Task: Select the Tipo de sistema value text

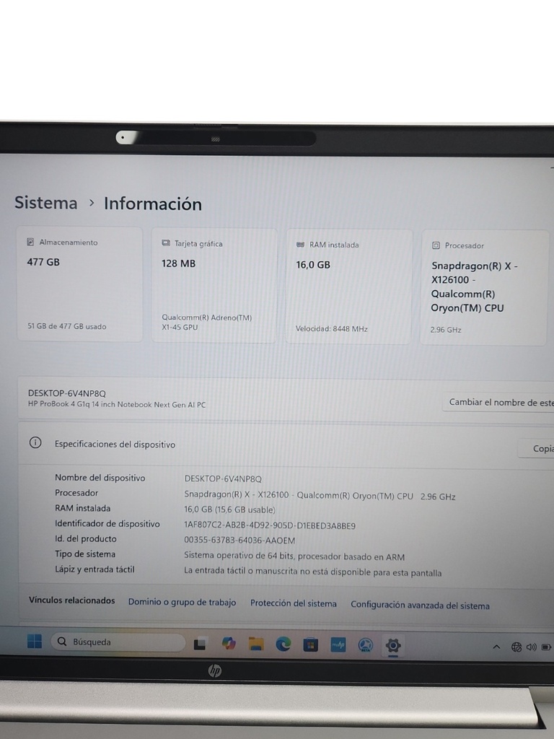Action: point(294,556)
